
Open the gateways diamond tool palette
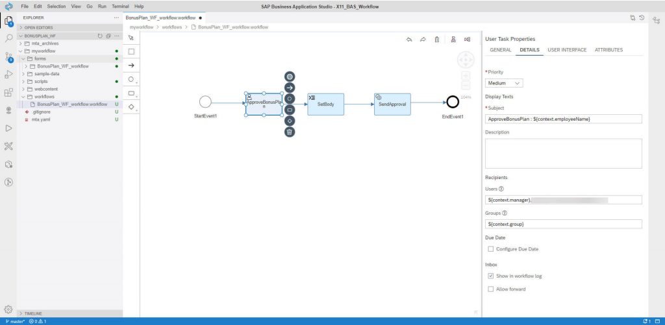131,107
